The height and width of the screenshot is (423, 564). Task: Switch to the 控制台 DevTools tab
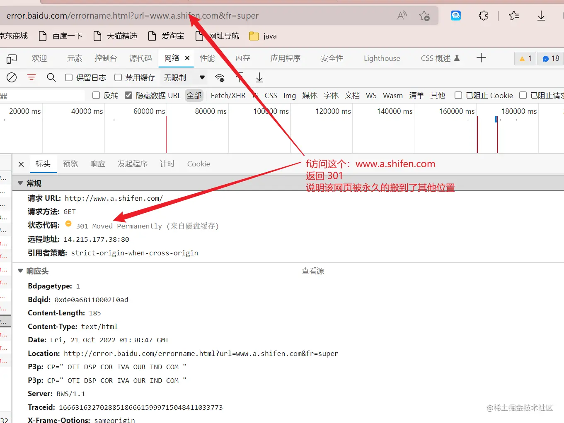[106, 58]
